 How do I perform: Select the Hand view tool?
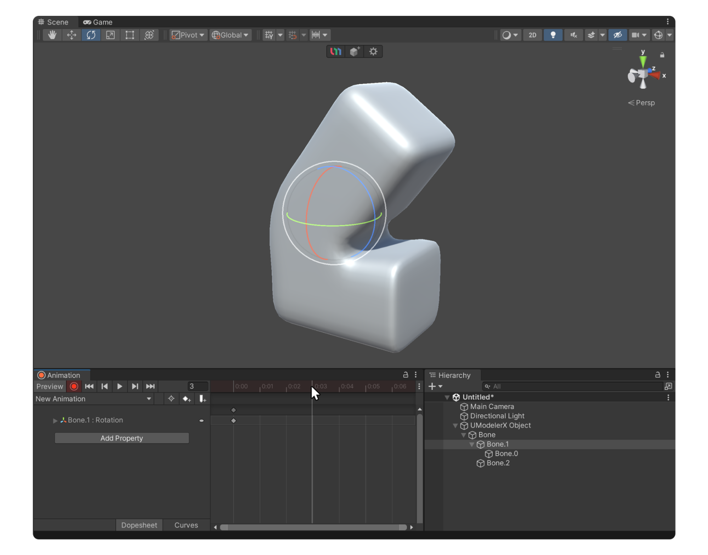click(x=52, y=35)
